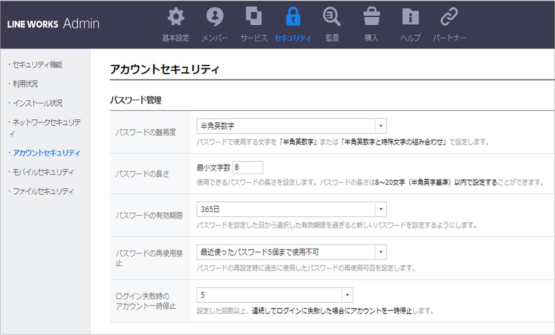Open セキュリティ機能 in the sidebar
This screenshot has height=335, width=555.
click(x=37, y=65)
